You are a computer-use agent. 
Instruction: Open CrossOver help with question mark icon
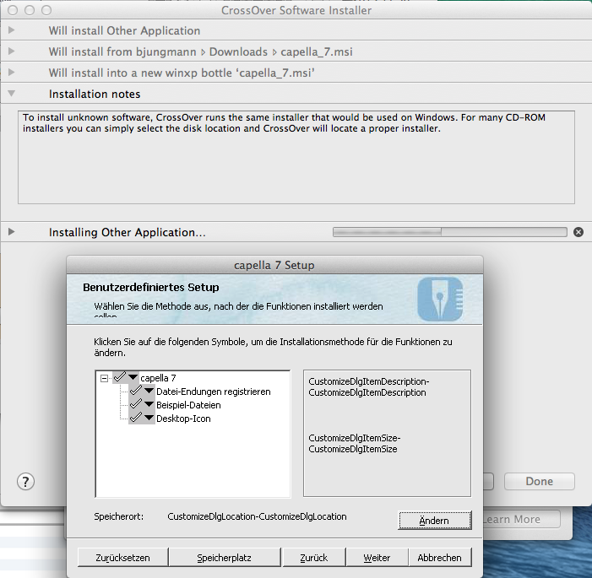pyautogui.click(x=25, y=482)
